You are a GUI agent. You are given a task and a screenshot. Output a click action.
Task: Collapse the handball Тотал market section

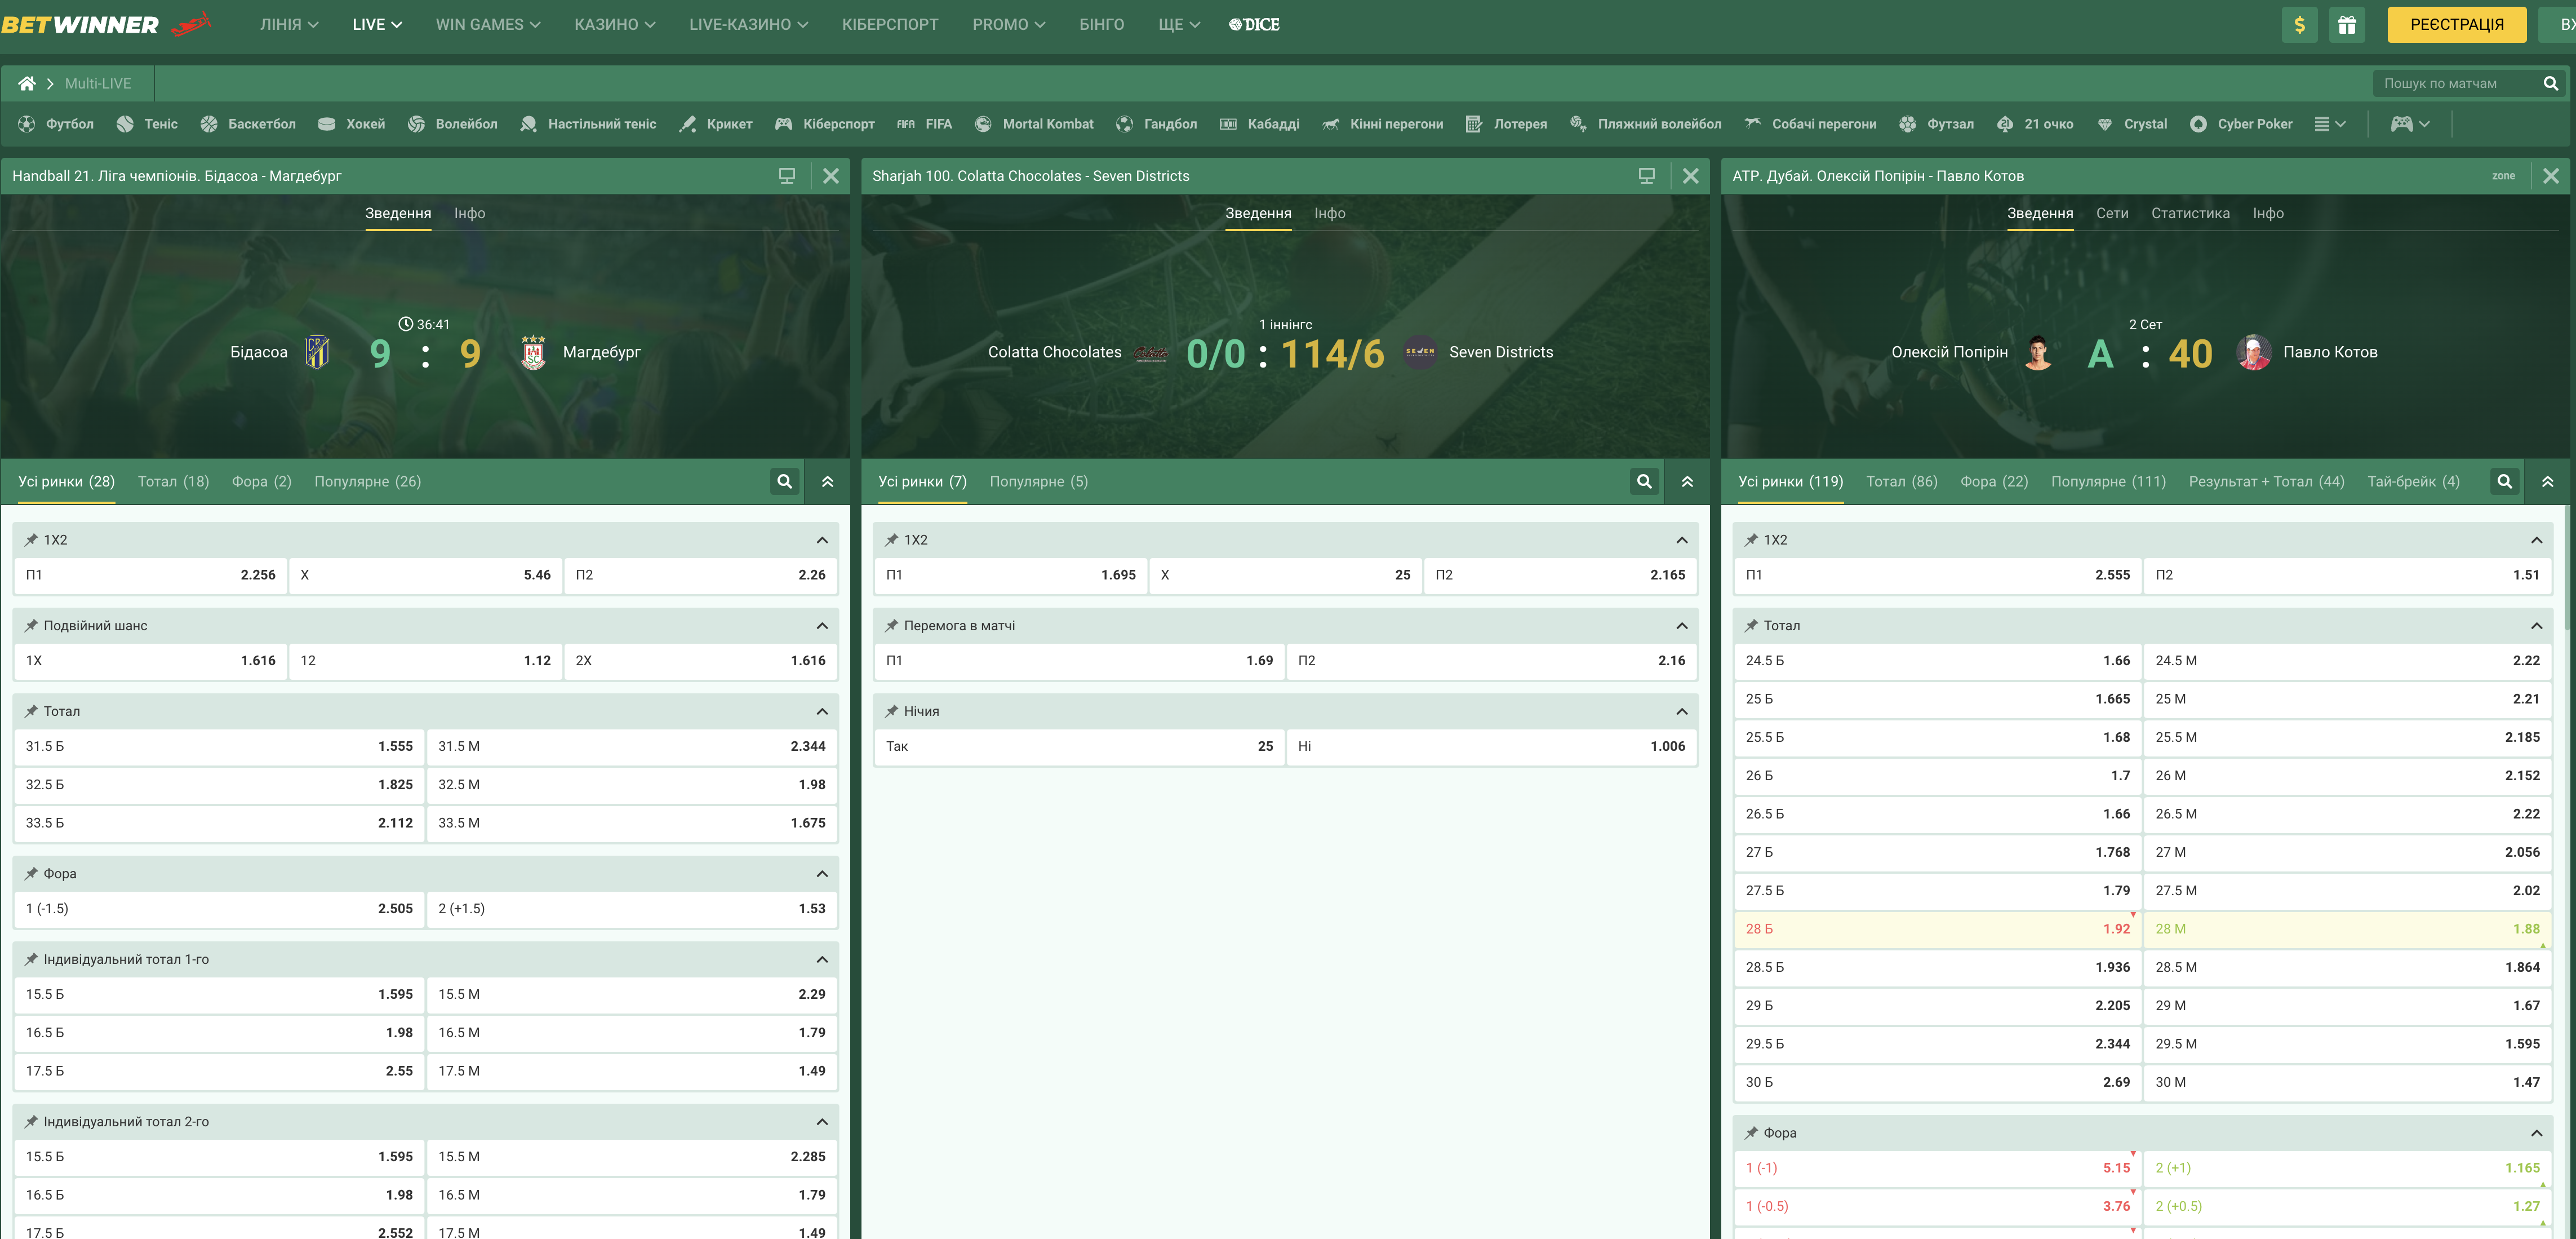[822, 711]
